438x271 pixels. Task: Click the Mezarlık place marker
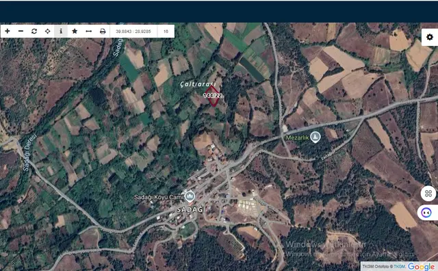point(315,137)
